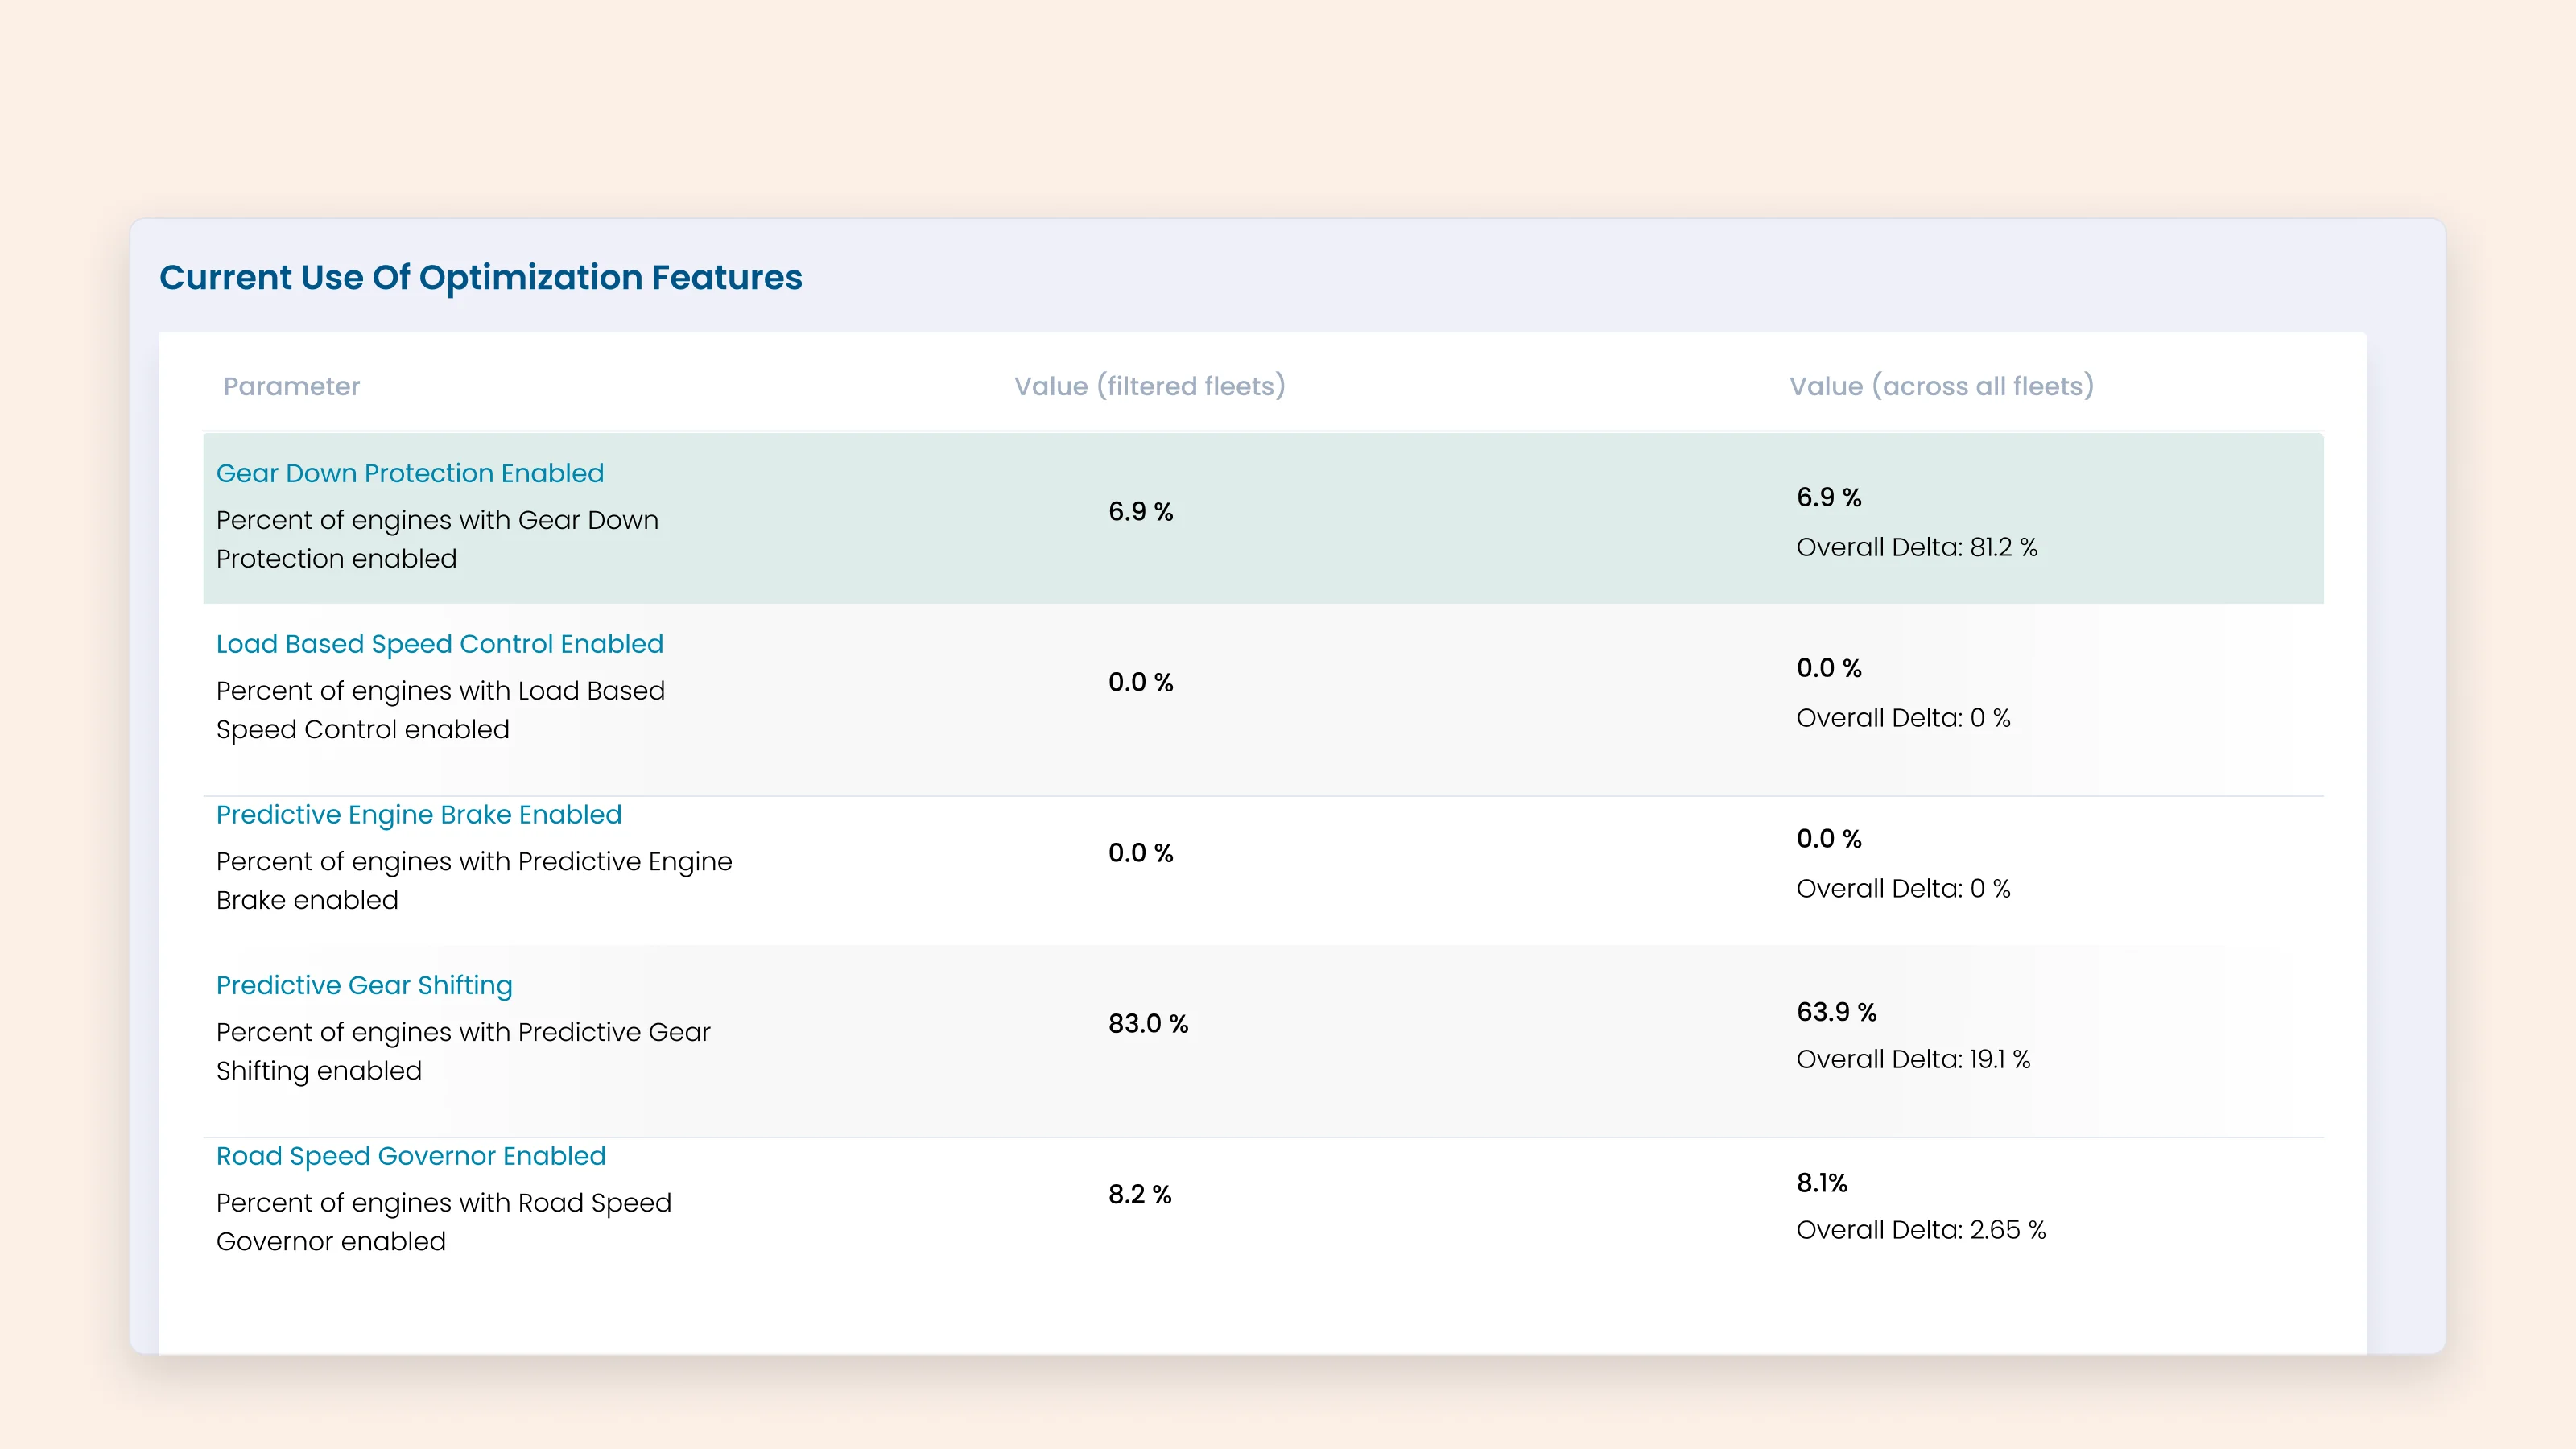Click Overall Delta: 0 % in Load Based row
This screenshot has width=2576, height=1449.
1903,718
